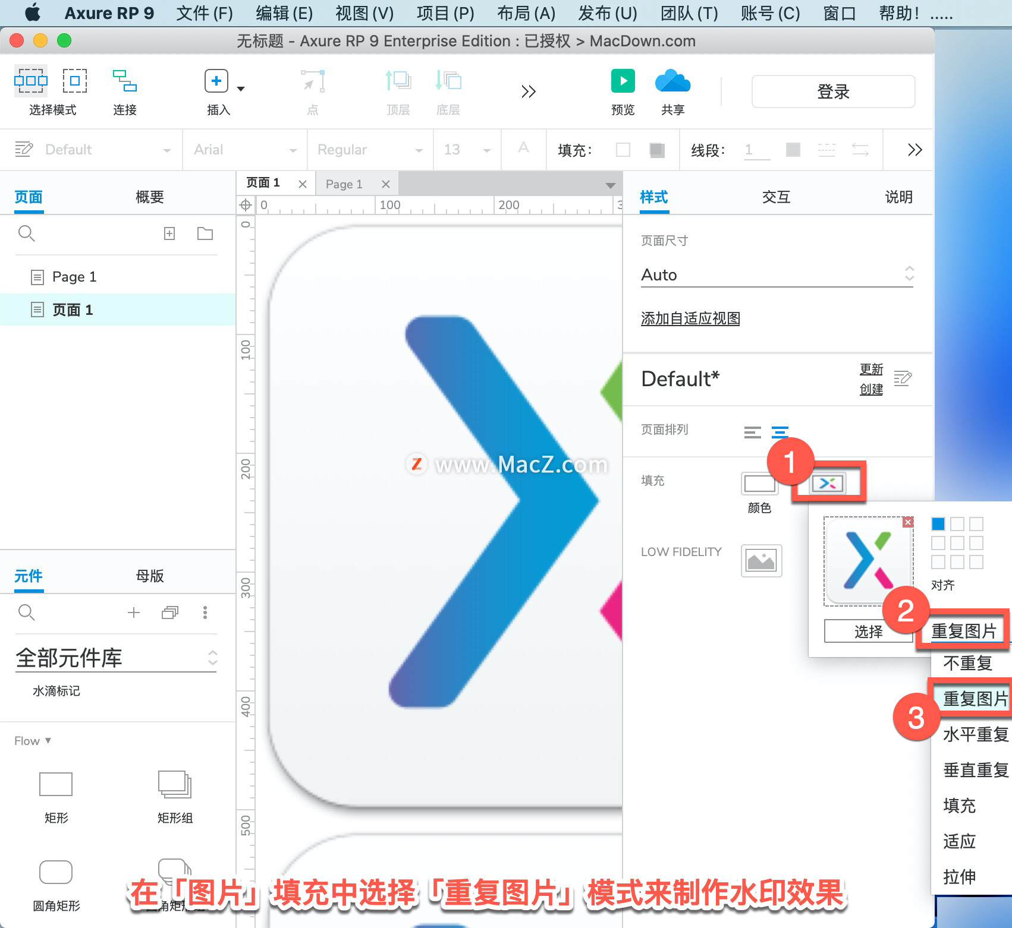This screenshot has width=1012, height=928.
Task: Switch to the 交互 interactions tab
Action: pos(777,197)
